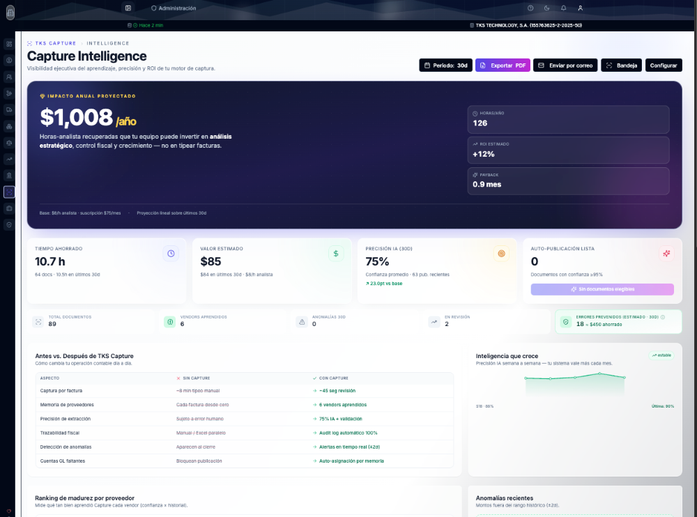Select the highlighted capture scan sidebar icon
697x517 pixels.
(9, 192)
